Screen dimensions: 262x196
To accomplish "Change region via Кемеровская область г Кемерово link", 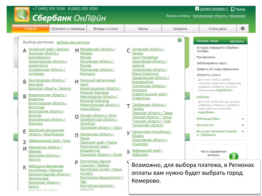I will pyautogui.click(x=219, y=16).
